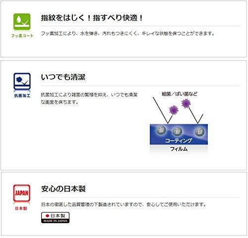Click the 指紋をはじく！指すべり快適！ heading
The width and height of the screenshot is (248, 238).
pyautogui.click(x=92, y=18)
